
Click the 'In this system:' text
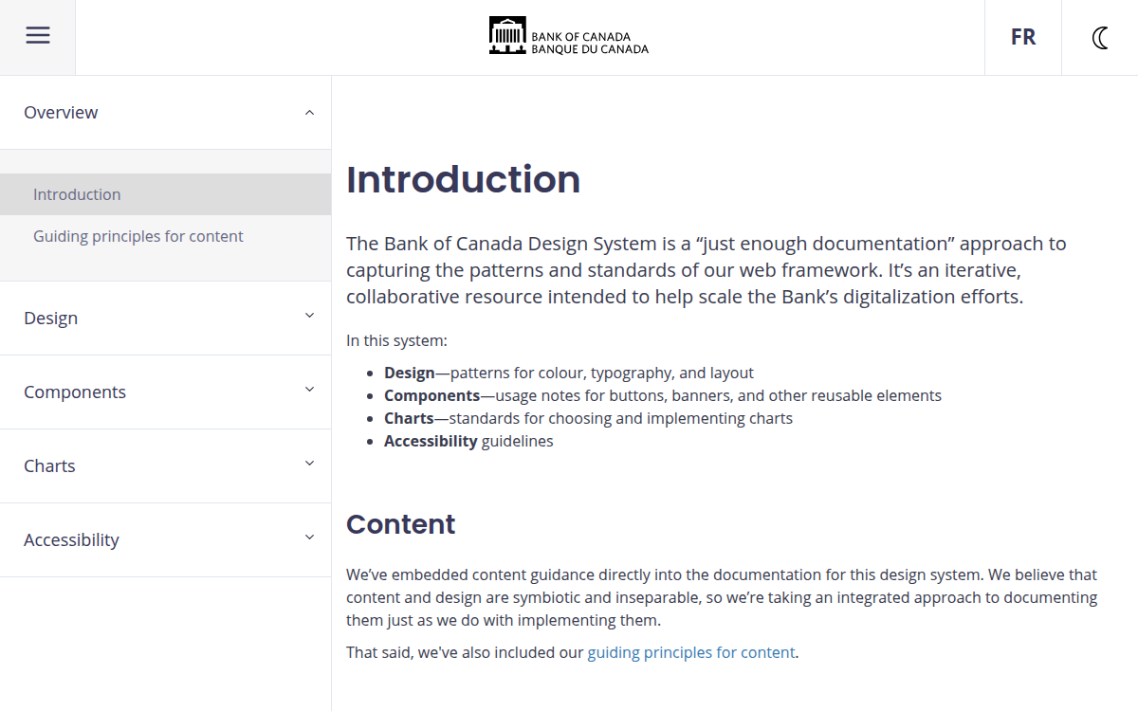[x=396, y=340]
